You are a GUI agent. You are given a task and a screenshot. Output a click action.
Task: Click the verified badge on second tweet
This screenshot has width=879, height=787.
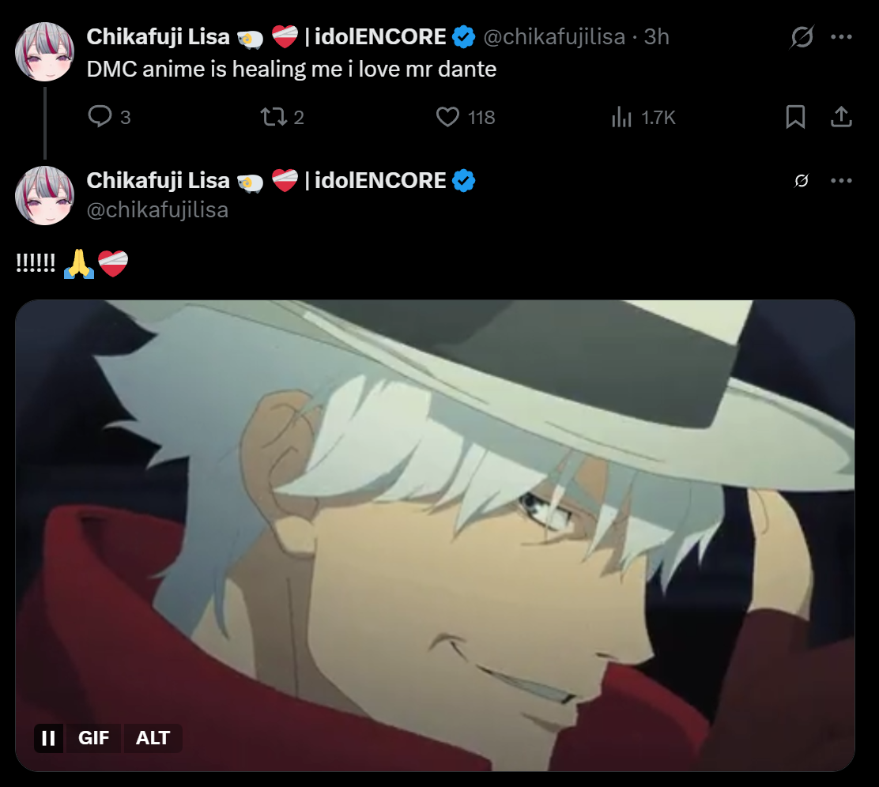(x=463, y=180)
